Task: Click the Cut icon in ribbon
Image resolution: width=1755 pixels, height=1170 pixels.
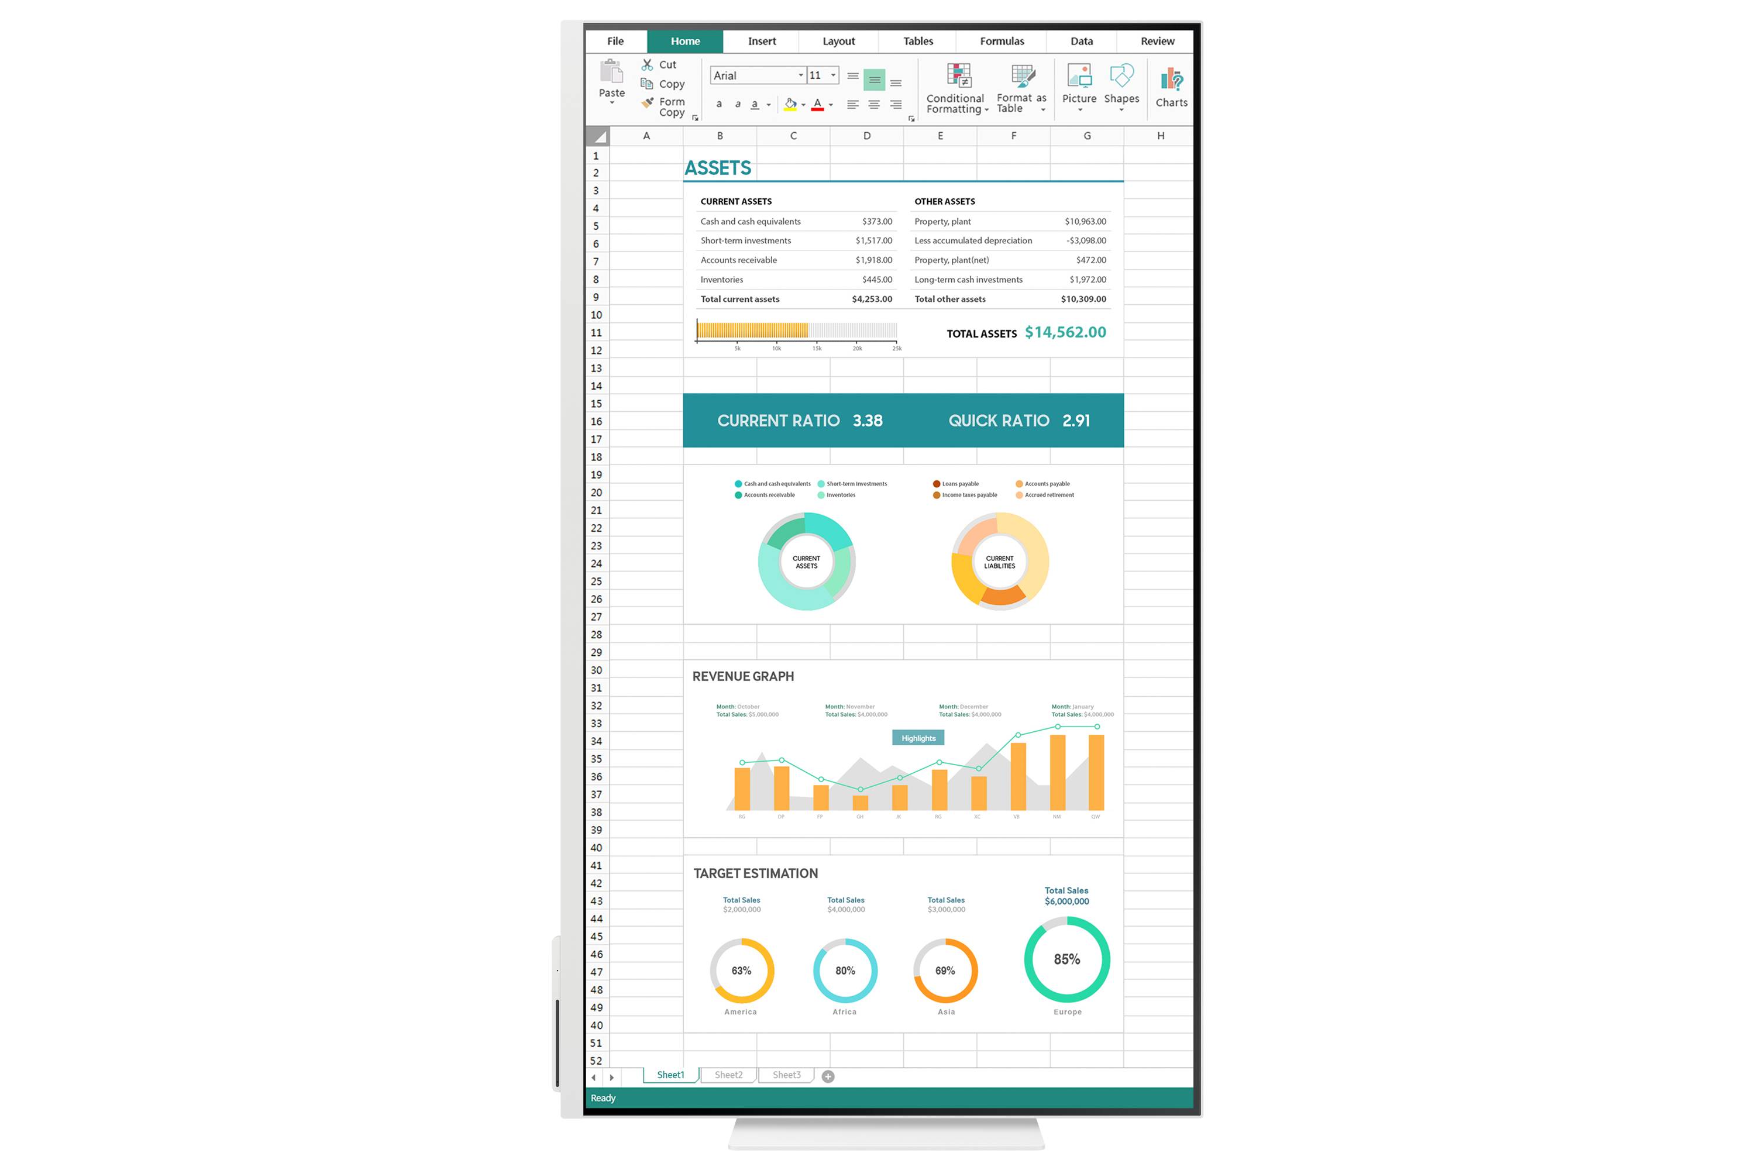Action: [x=646, y=64]
